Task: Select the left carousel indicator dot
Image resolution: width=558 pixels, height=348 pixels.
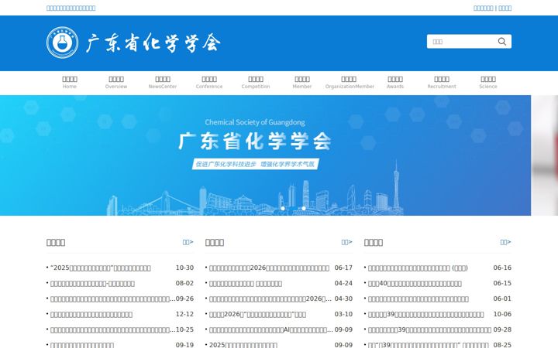Action: 283,209
